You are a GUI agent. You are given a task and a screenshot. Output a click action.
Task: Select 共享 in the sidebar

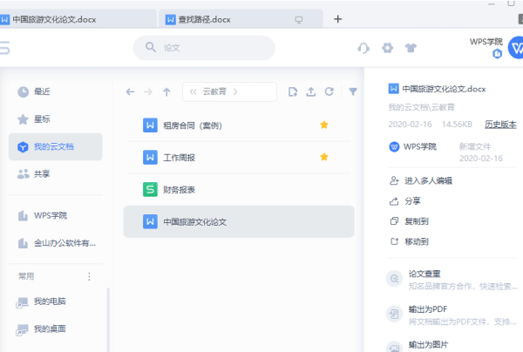click(x=56, y=173)
